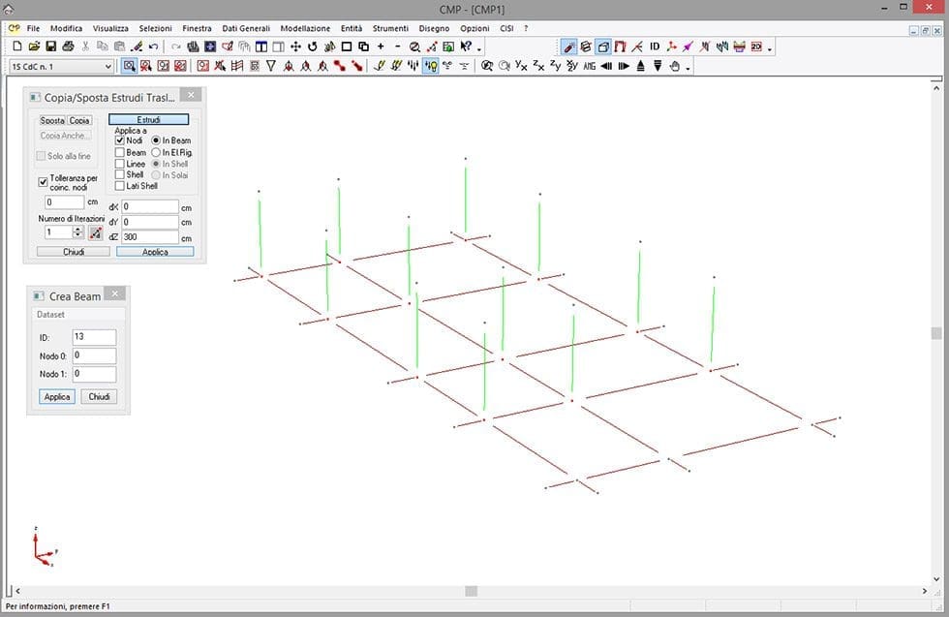Open the Strumenti menu
This screenshot has width=949, height=617.
pyautogui.click(x=389, y=29)
